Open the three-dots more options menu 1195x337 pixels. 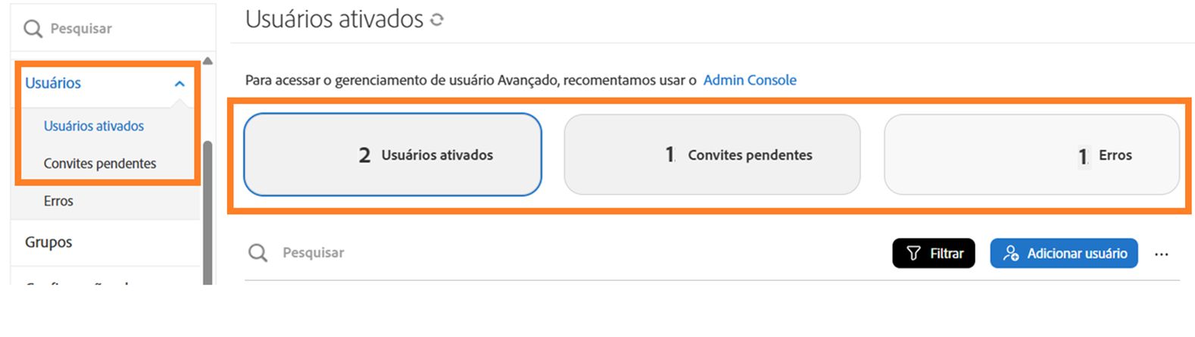coord(1161,254)
